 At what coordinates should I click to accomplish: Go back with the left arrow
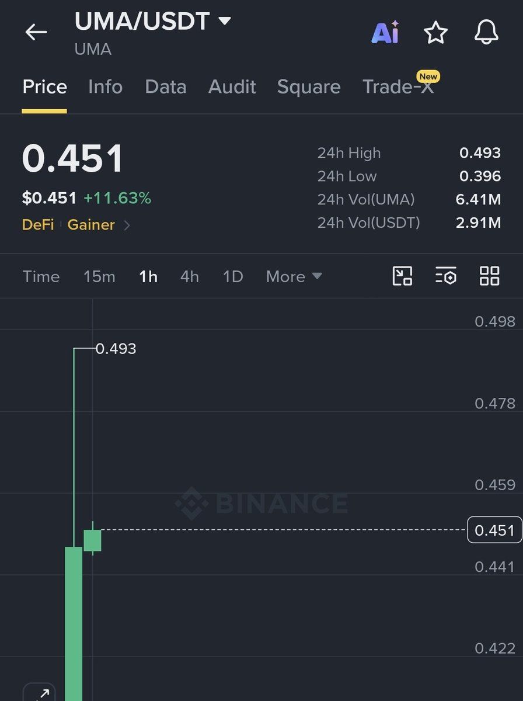tap(36, 32)
